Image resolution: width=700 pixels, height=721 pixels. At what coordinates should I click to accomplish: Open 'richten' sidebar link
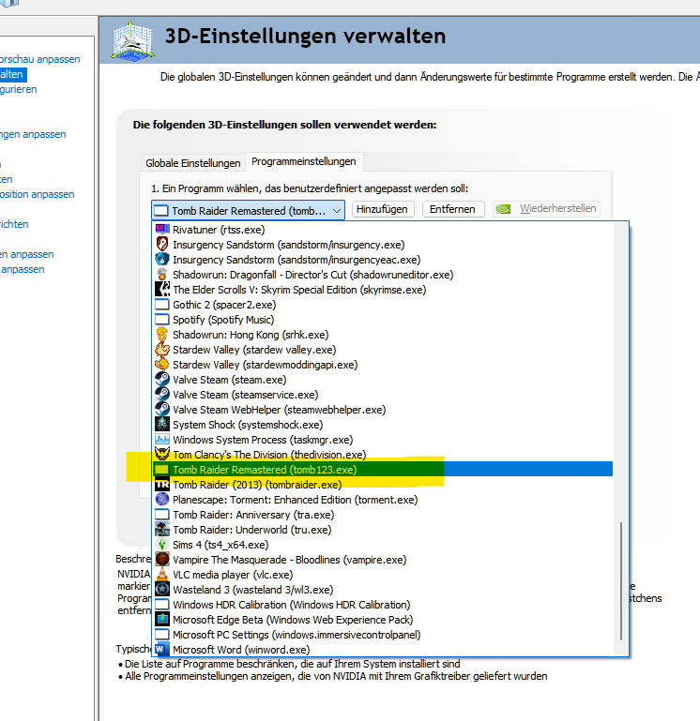click(14, 224)
